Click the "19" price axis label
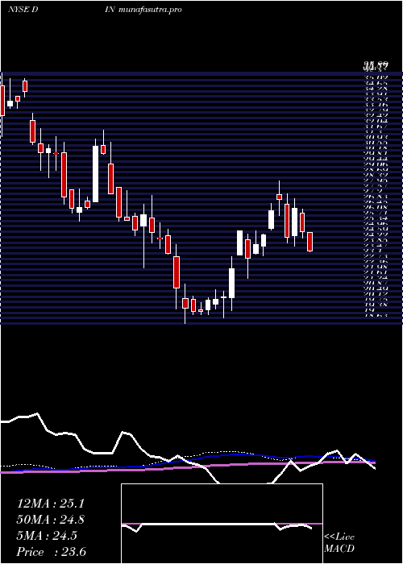The height and width of the screenshot is (564, 403). click(x=369, y=309)
